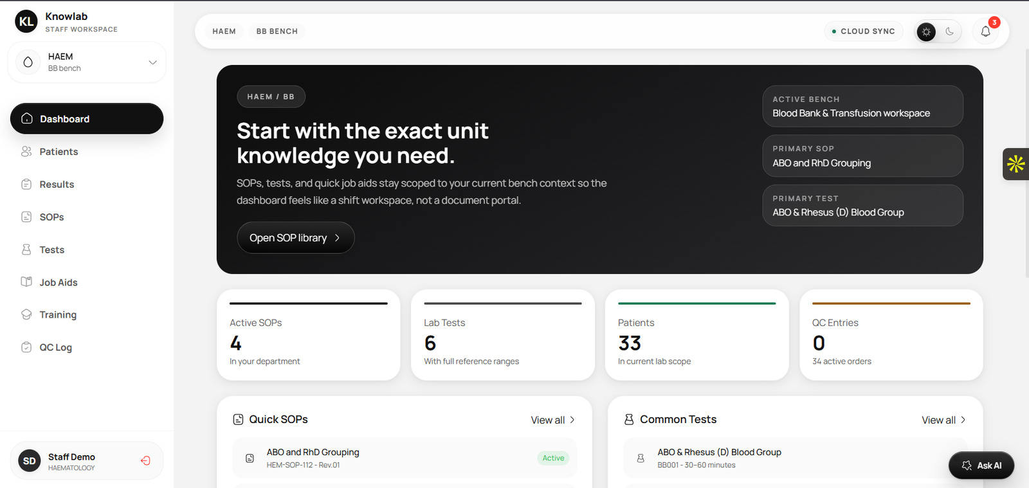Screen dimensions: 1029x488
Task: Click the Training graduation cap icon
Action: (x=26, y=314)
